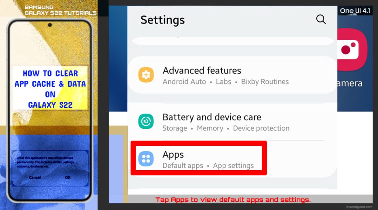This screenshot has height=210, width=378.
Task: Open the red Camera app icon
Action: click(352, 49)
